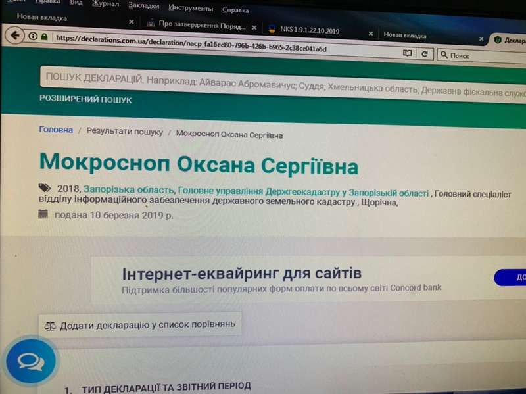Open РОЗШИРЕНИЙ ПОШУК advanced search

tap(85, 100)
